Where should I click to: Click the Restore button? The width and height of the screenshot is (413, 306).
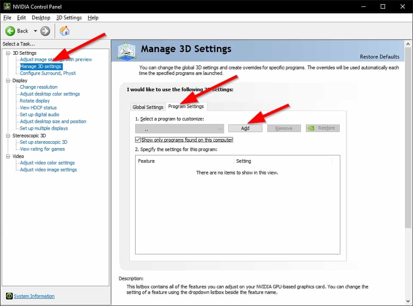[x=323, y=128]
